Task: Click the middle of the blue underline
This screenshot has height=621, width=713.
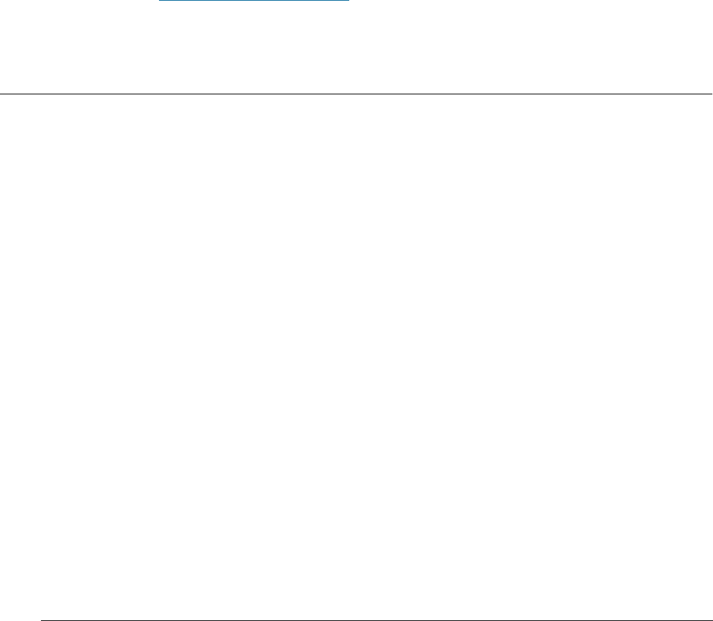Action: (253, 1)
